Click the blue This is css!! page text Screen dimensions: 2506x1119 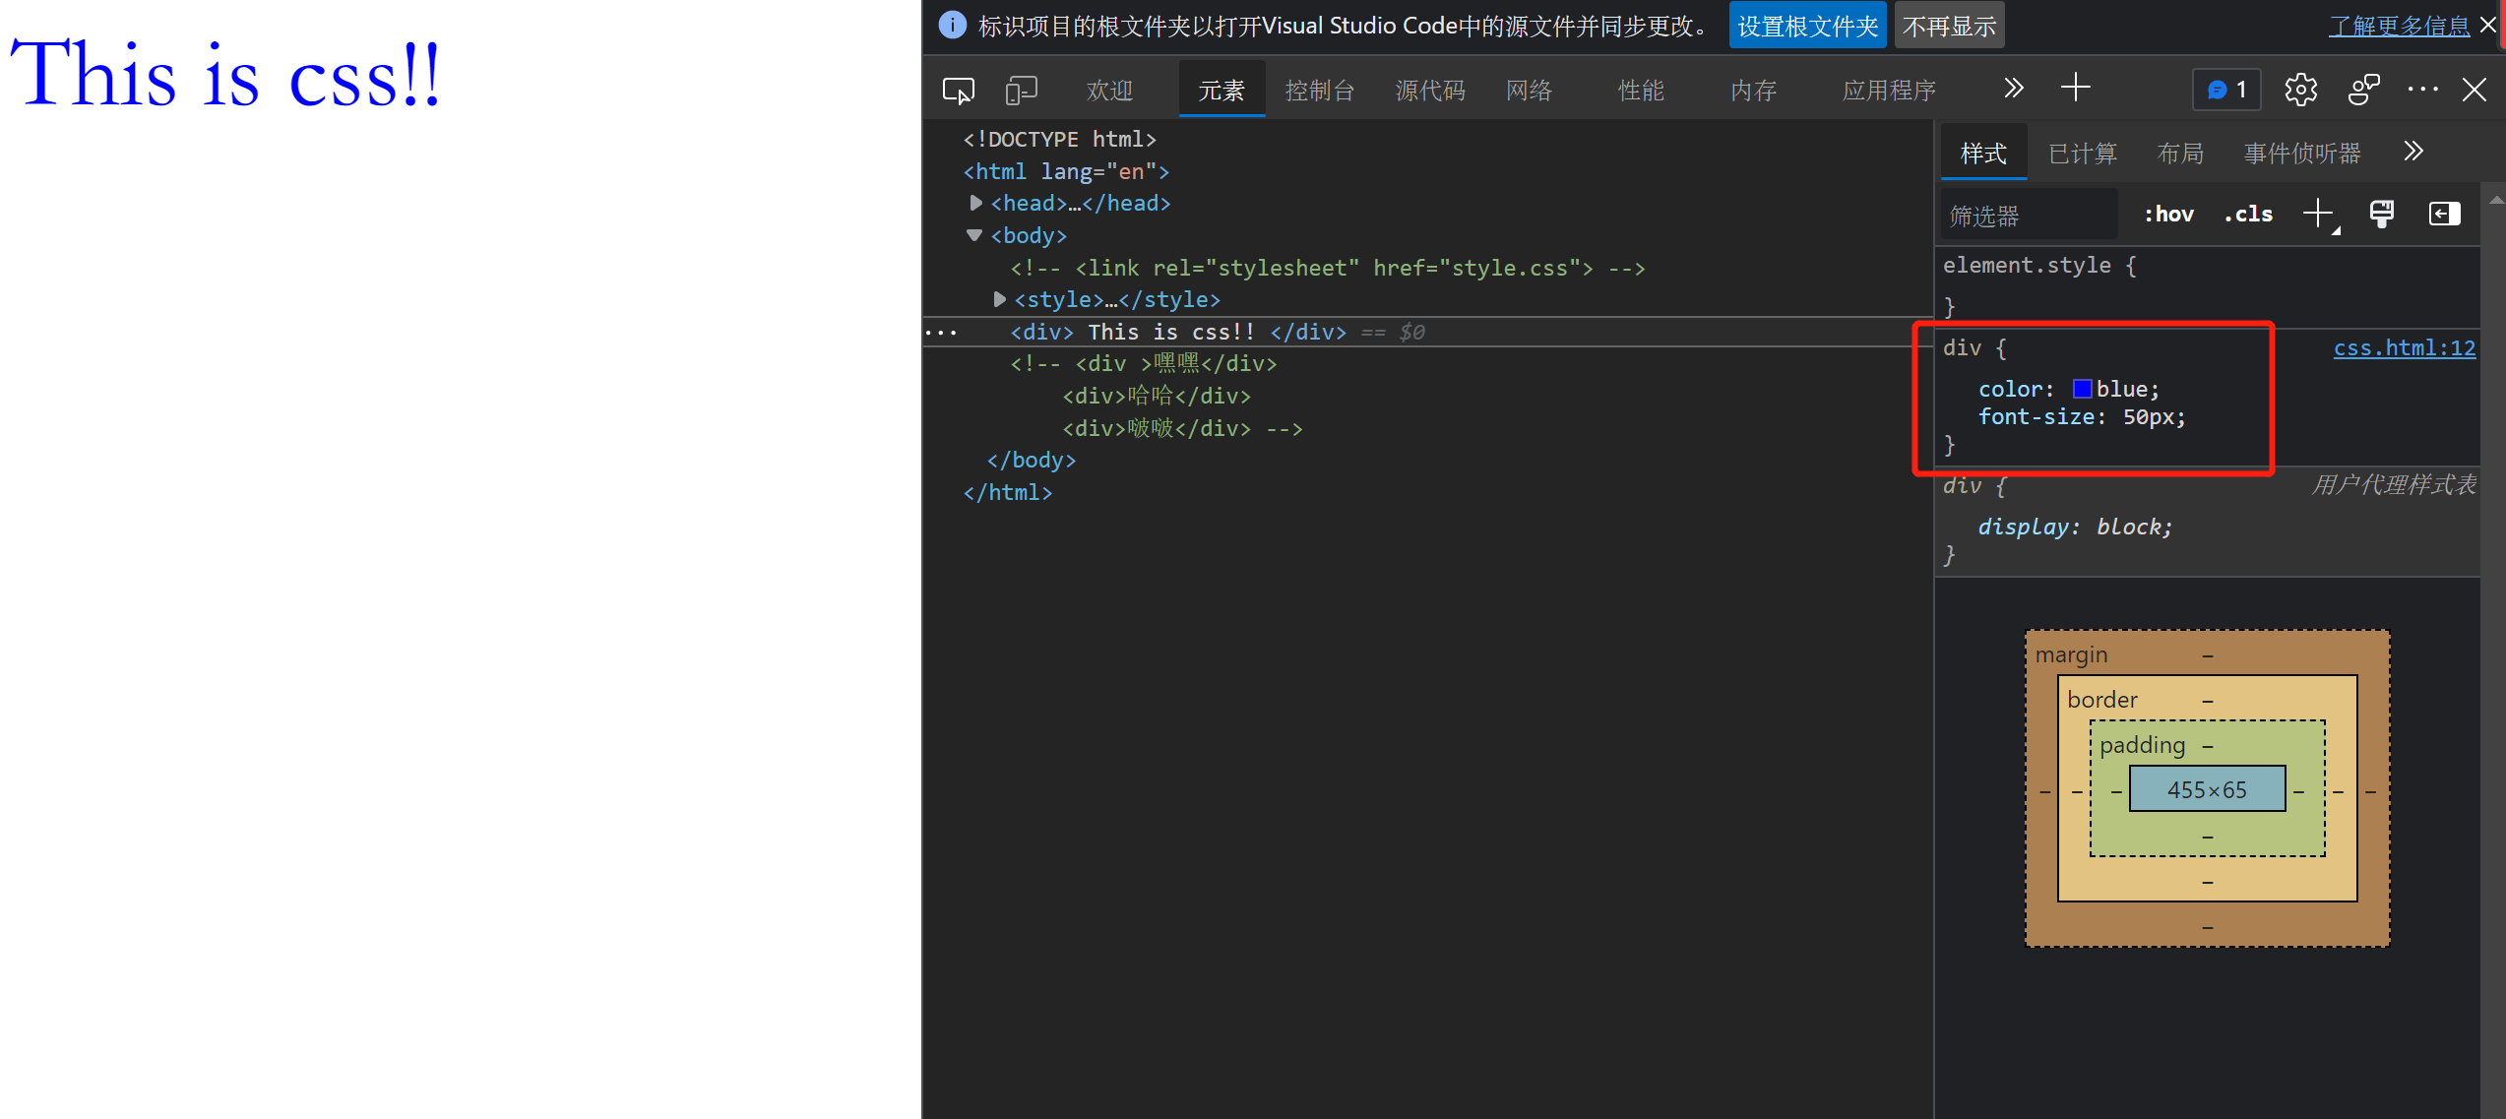tap(225, 75)
